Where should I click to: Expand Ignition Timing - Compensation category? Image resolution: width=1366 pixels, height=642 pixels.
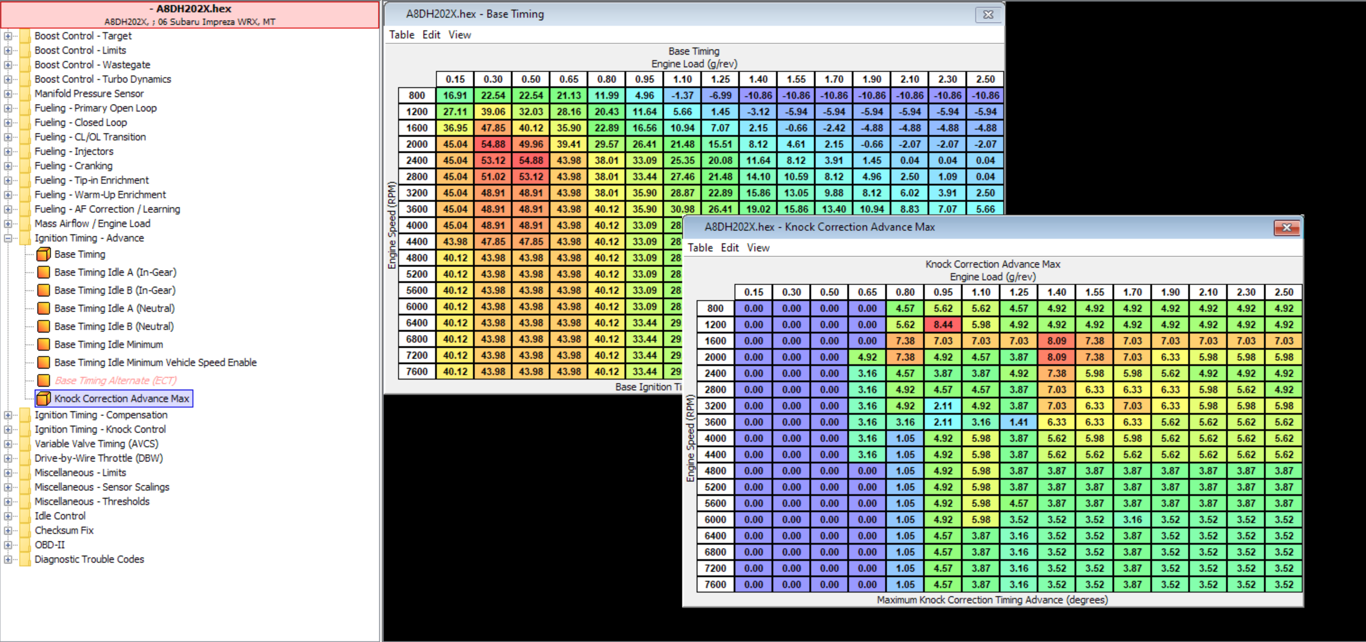[8, 415]
